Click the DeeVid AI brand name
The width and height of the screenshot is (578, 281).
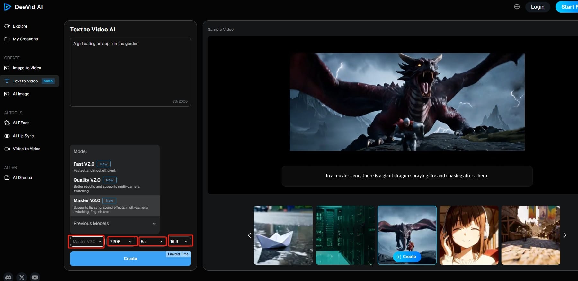[x=29, y=7]
